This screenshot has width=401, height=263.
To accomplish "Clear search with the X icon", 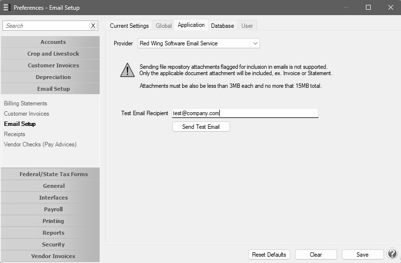I will tap(93, 26).
